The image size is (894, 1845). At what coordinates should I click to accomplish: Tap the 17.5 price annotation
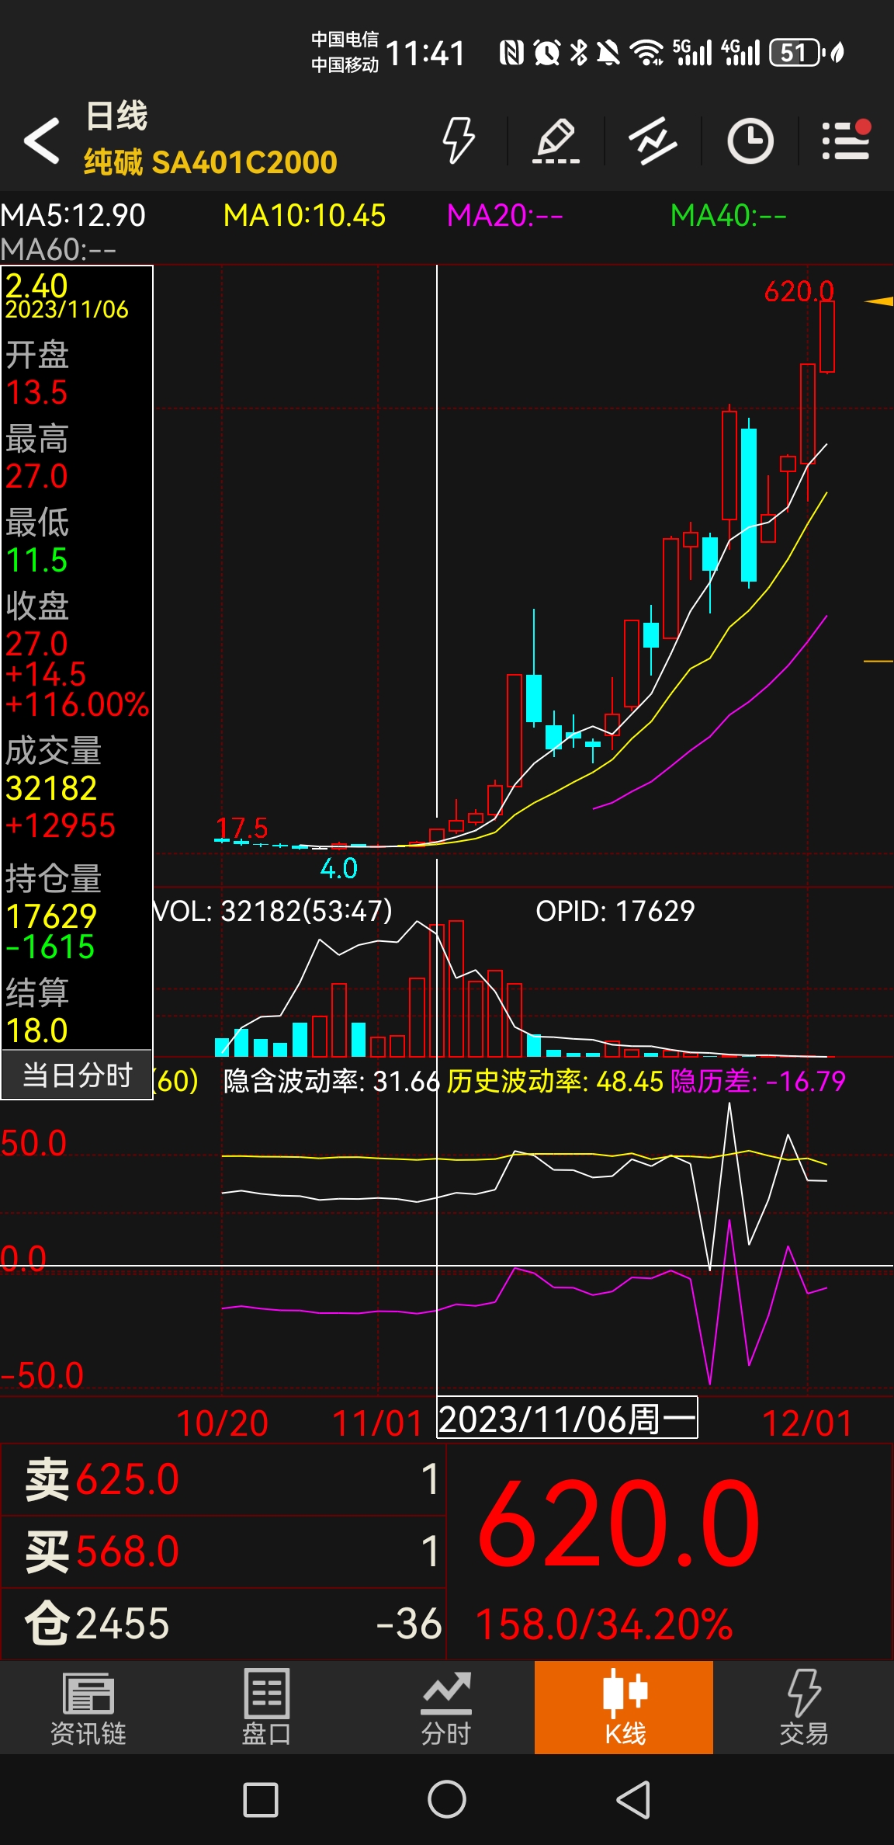click(241, 828)
